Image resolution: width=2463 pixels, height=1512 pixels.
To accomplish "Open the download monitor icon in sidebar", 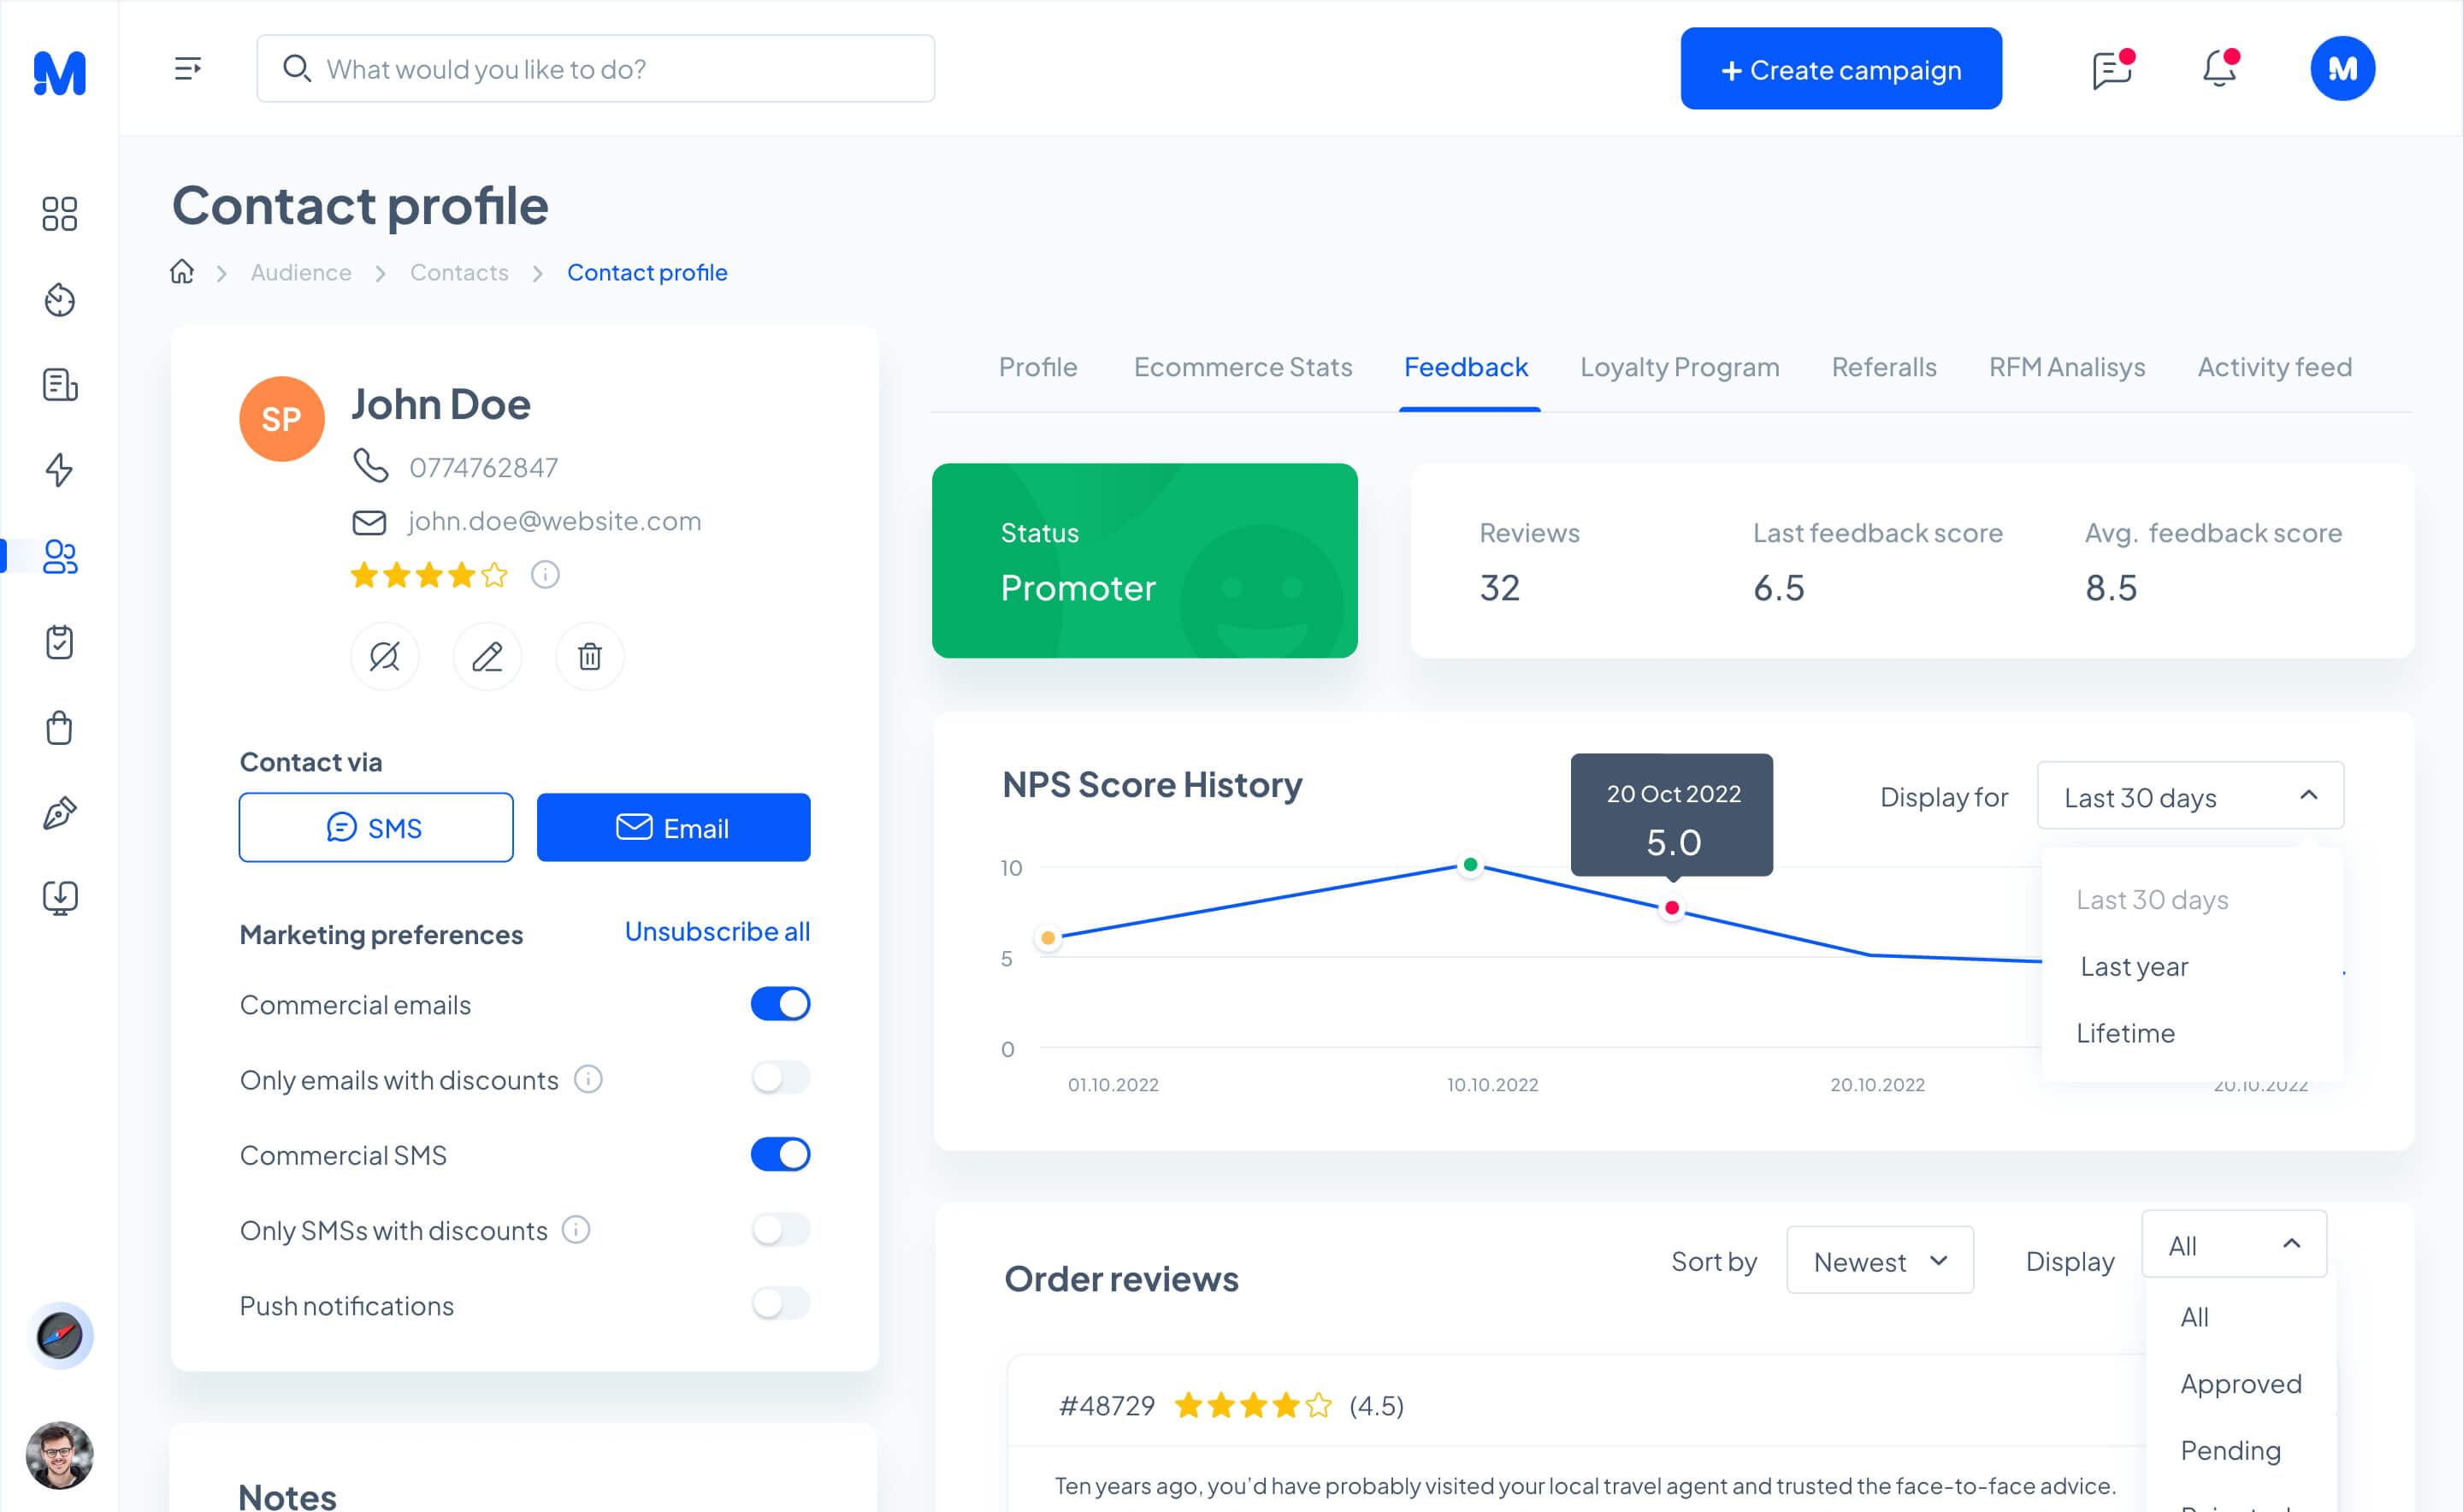I will pos(60,898).
